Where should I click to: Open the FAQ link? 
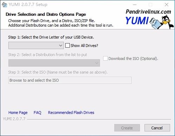38,113
